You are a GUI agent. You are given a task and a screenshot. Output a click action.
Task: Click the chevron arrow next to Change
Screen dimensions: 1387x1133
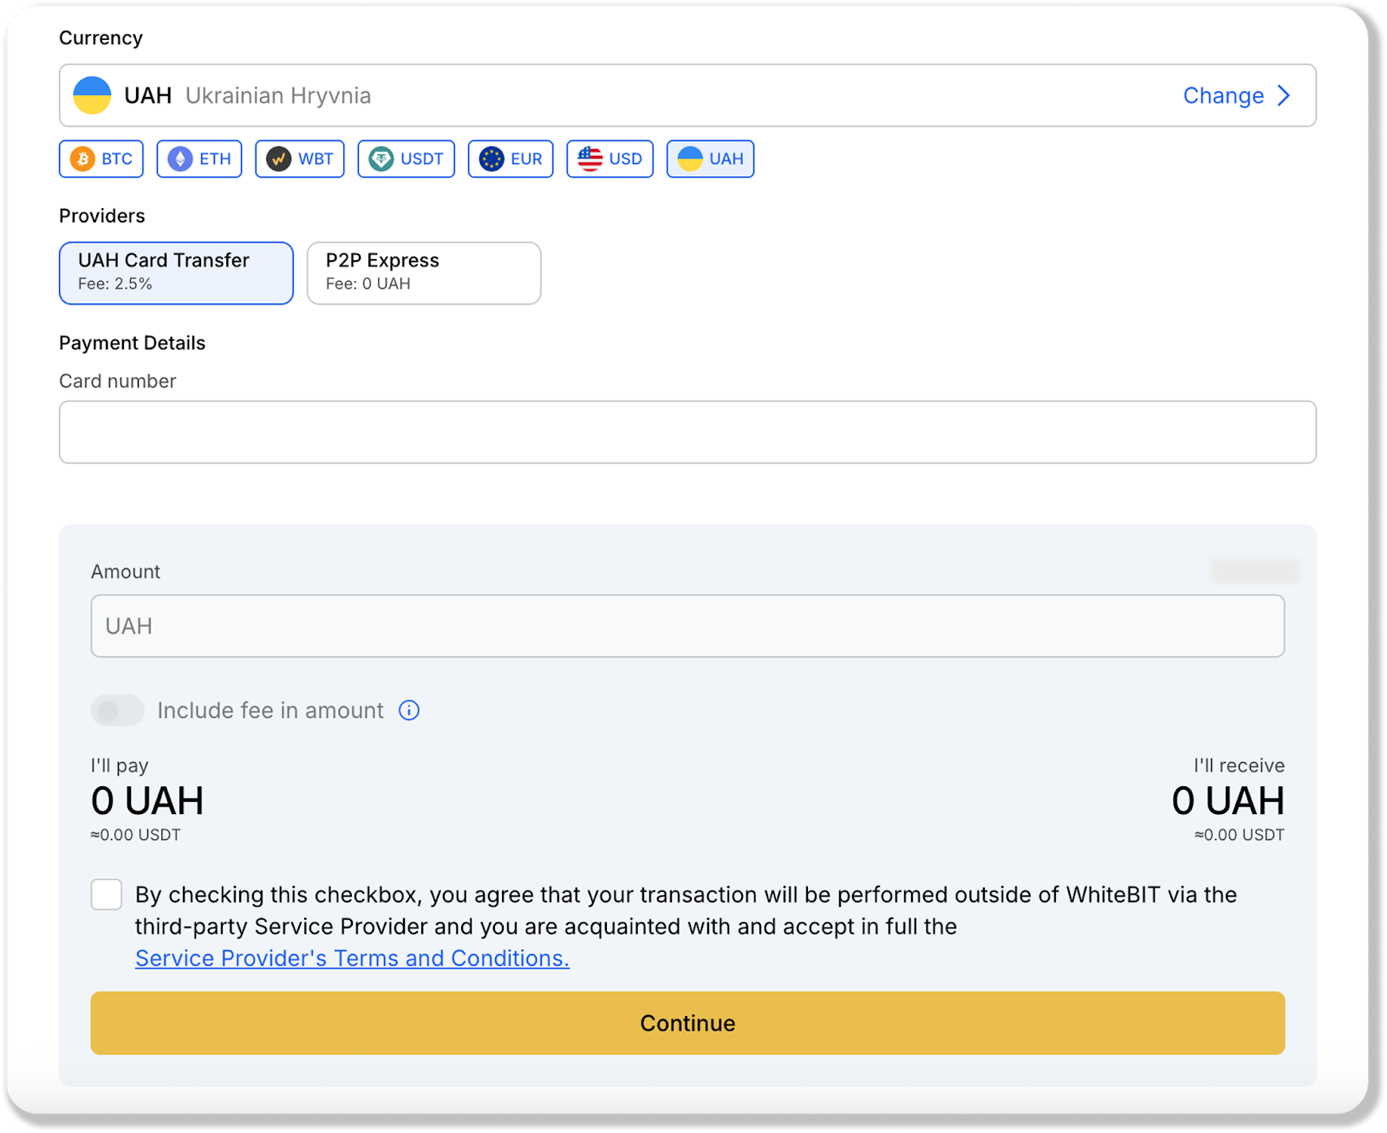tap(1284, 95)
